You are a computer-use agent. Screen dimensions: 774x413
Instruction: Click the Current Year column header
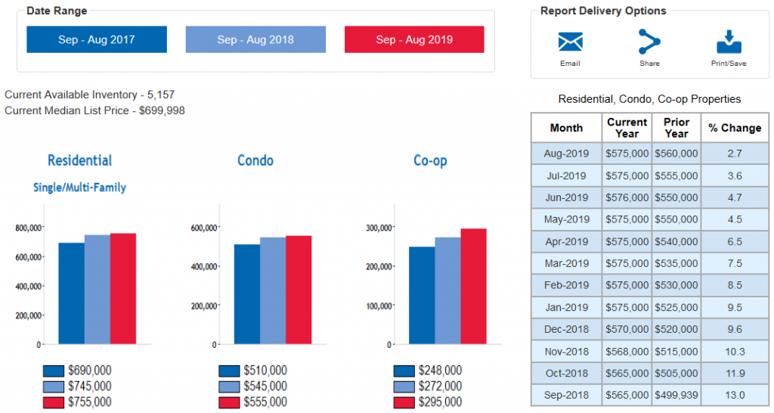click(x=627, y=128)
